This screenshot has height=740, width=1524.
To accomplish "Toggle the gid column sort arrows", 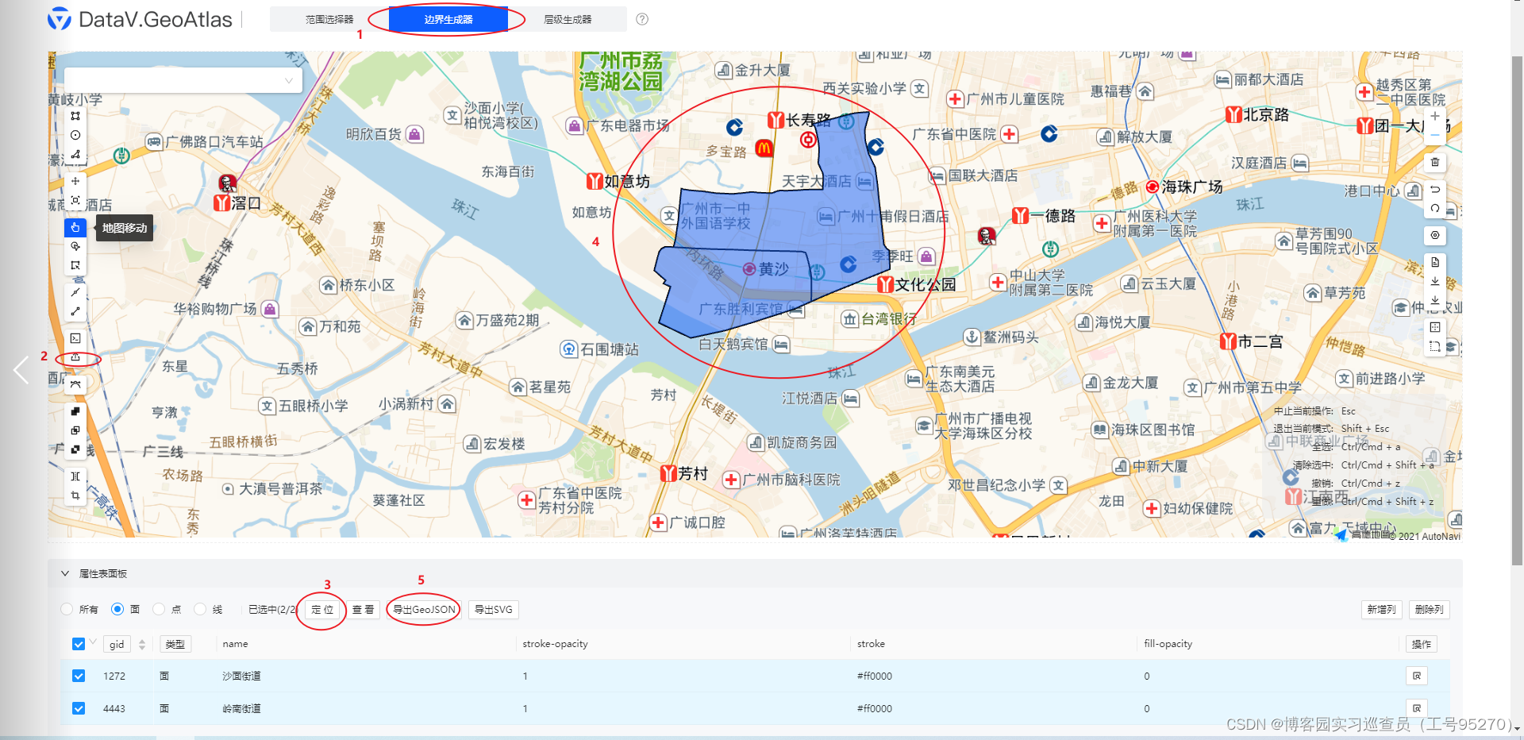I will (x=140, y=643).
